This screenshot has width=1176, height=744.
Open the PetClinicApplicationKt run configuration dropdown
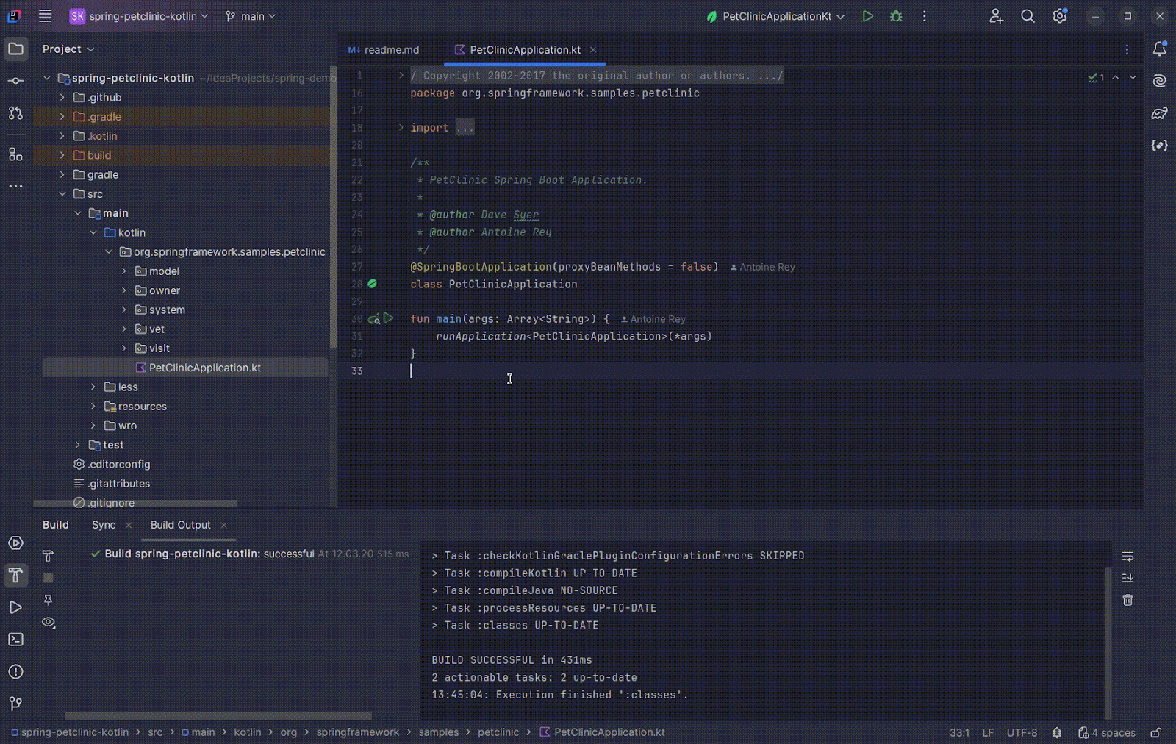pyautogui.click(x=775, y=16)
